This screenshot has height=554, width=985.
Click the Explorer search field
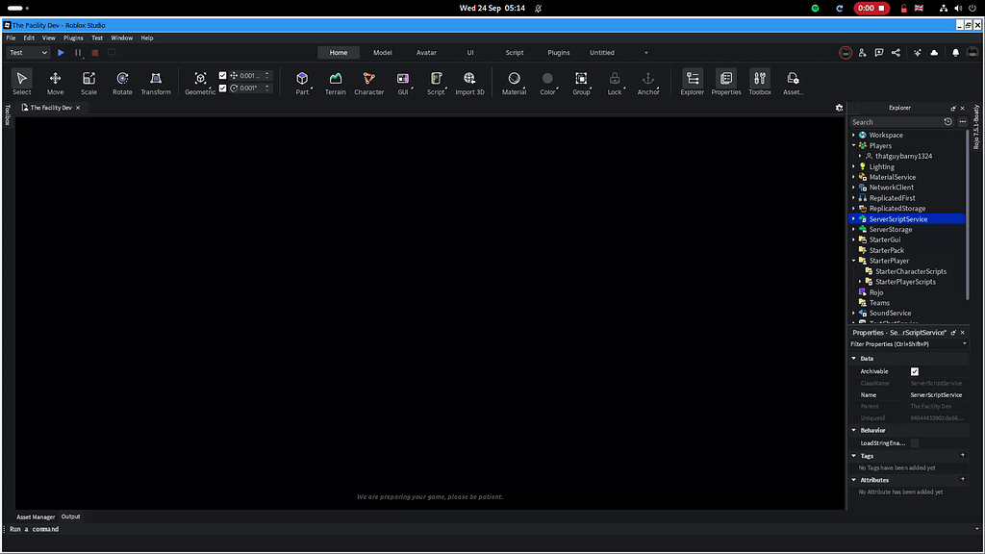pyautogui.click(x=895, y=122)
